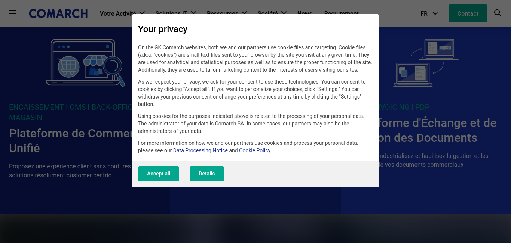Expand the Solutions IT dropdown arrow
The height and width of the screenshot is (243, 511).
tap(193, 13)
